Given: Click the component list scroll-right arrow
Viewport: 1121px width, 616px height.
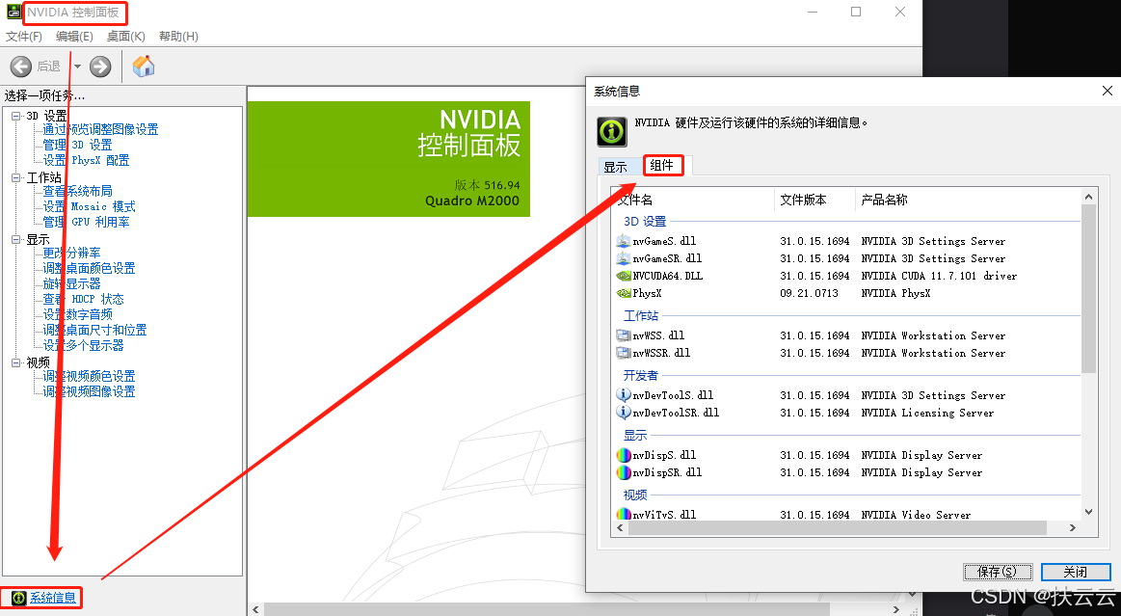Looking at the screenshot, I should (1073, 528).
